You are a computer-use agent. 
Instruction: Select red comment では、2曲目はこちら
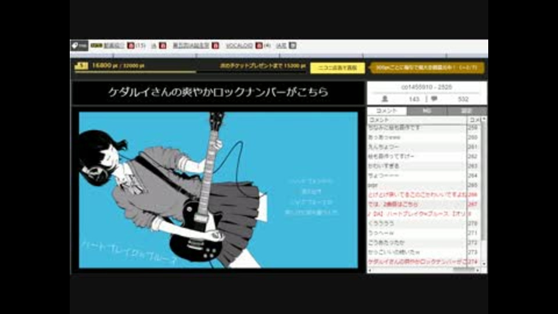424,204
